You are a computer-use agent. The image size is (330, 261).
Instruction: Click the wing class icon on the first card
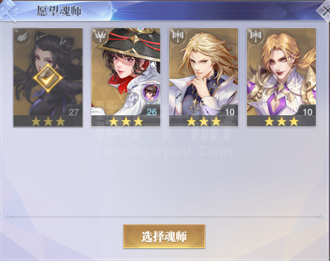22,38
